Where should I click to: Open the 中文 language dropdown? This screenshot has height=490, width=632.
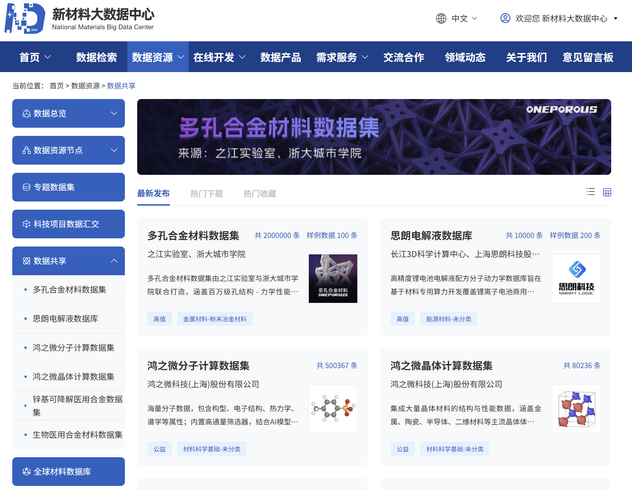point(464,18)
